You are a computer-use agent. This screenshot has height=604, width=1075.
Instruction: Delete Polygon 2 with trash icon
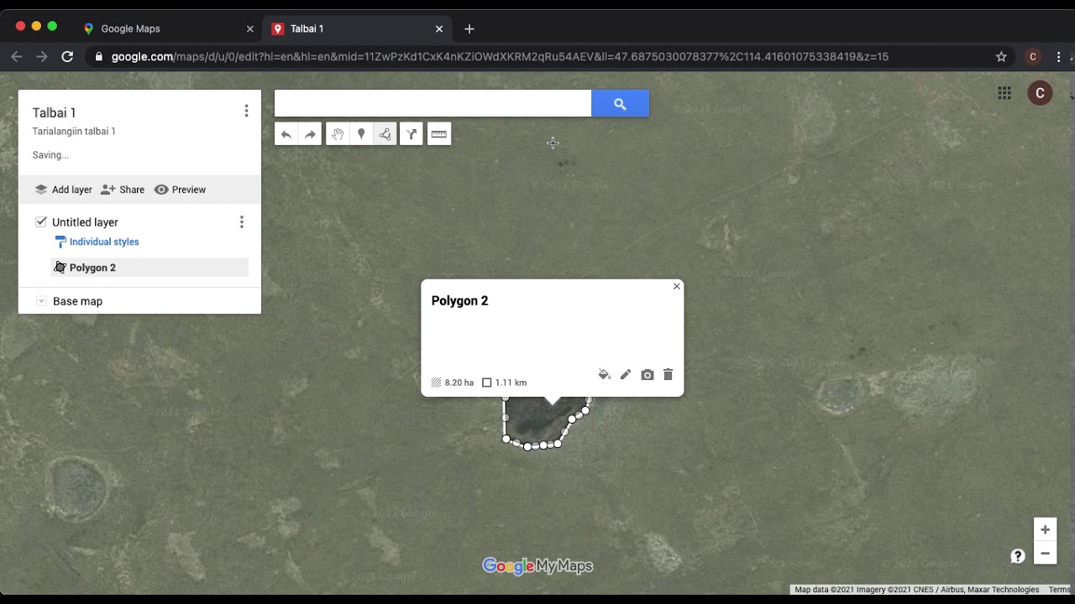[x=669, y=375]
